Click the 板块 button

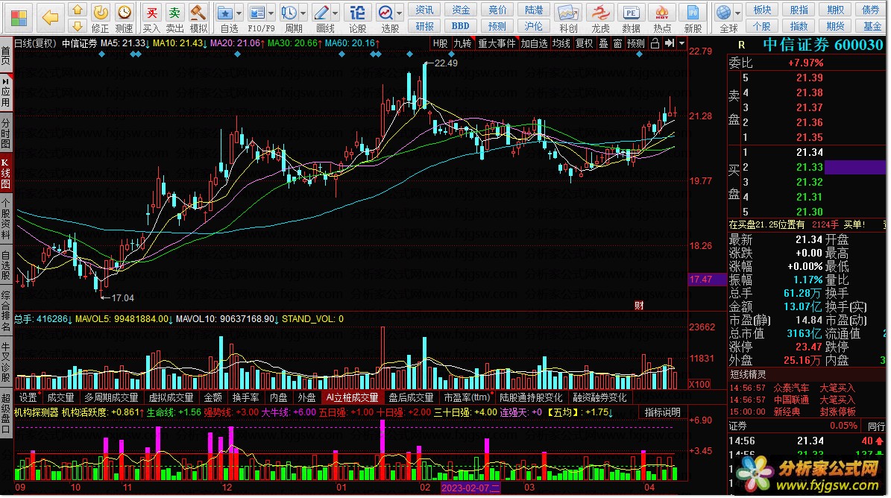click(763, 10)
